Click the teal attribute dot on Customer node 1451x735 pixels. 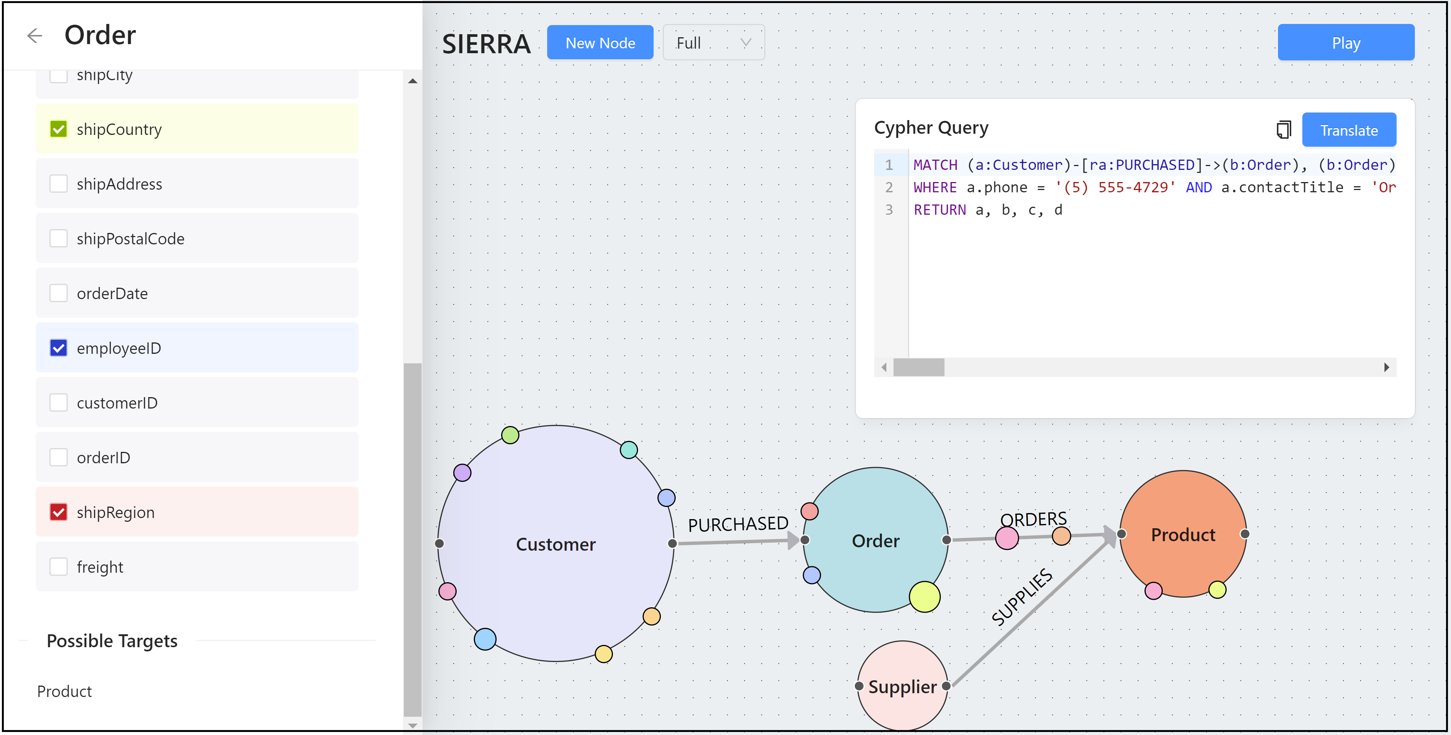pyautogui.click(x=629, y=450)
